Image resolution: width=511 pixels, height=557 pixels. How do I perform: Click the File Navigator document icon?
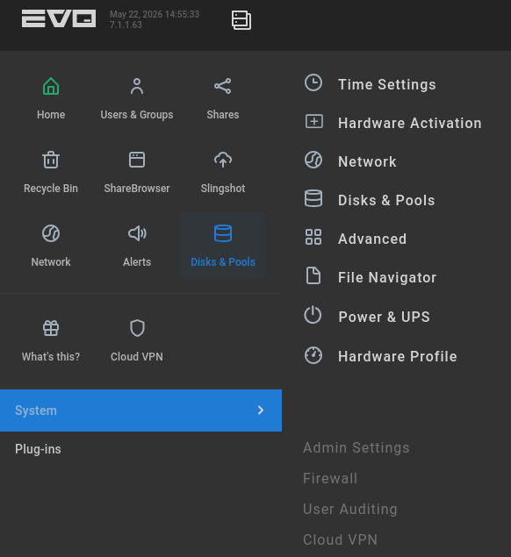coord(313,275)
